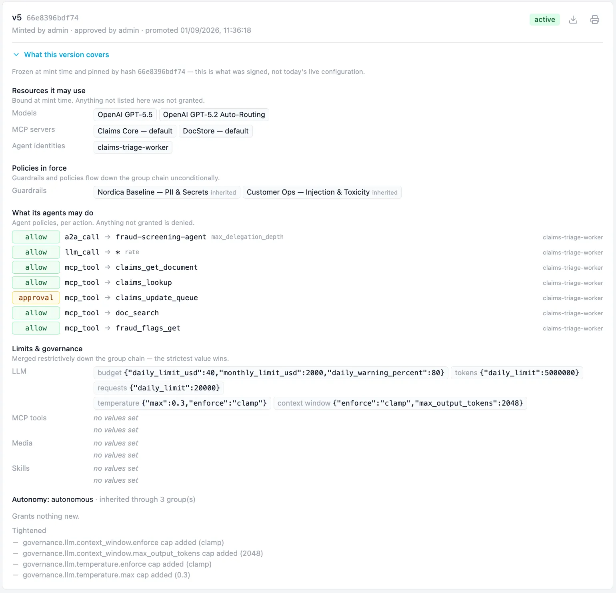Click the 'Autonomy: autonomous' label
This screenshot has height=593, width=616.
pos(52,499)
